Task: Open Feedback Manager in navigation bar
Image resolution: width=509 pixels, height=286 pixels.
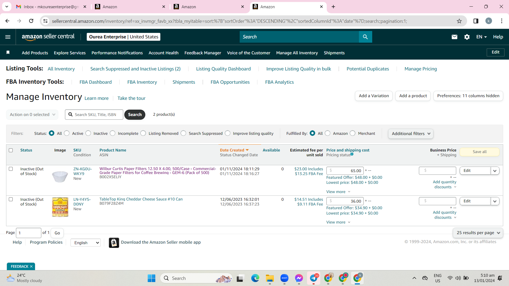Action: (203, 53)
